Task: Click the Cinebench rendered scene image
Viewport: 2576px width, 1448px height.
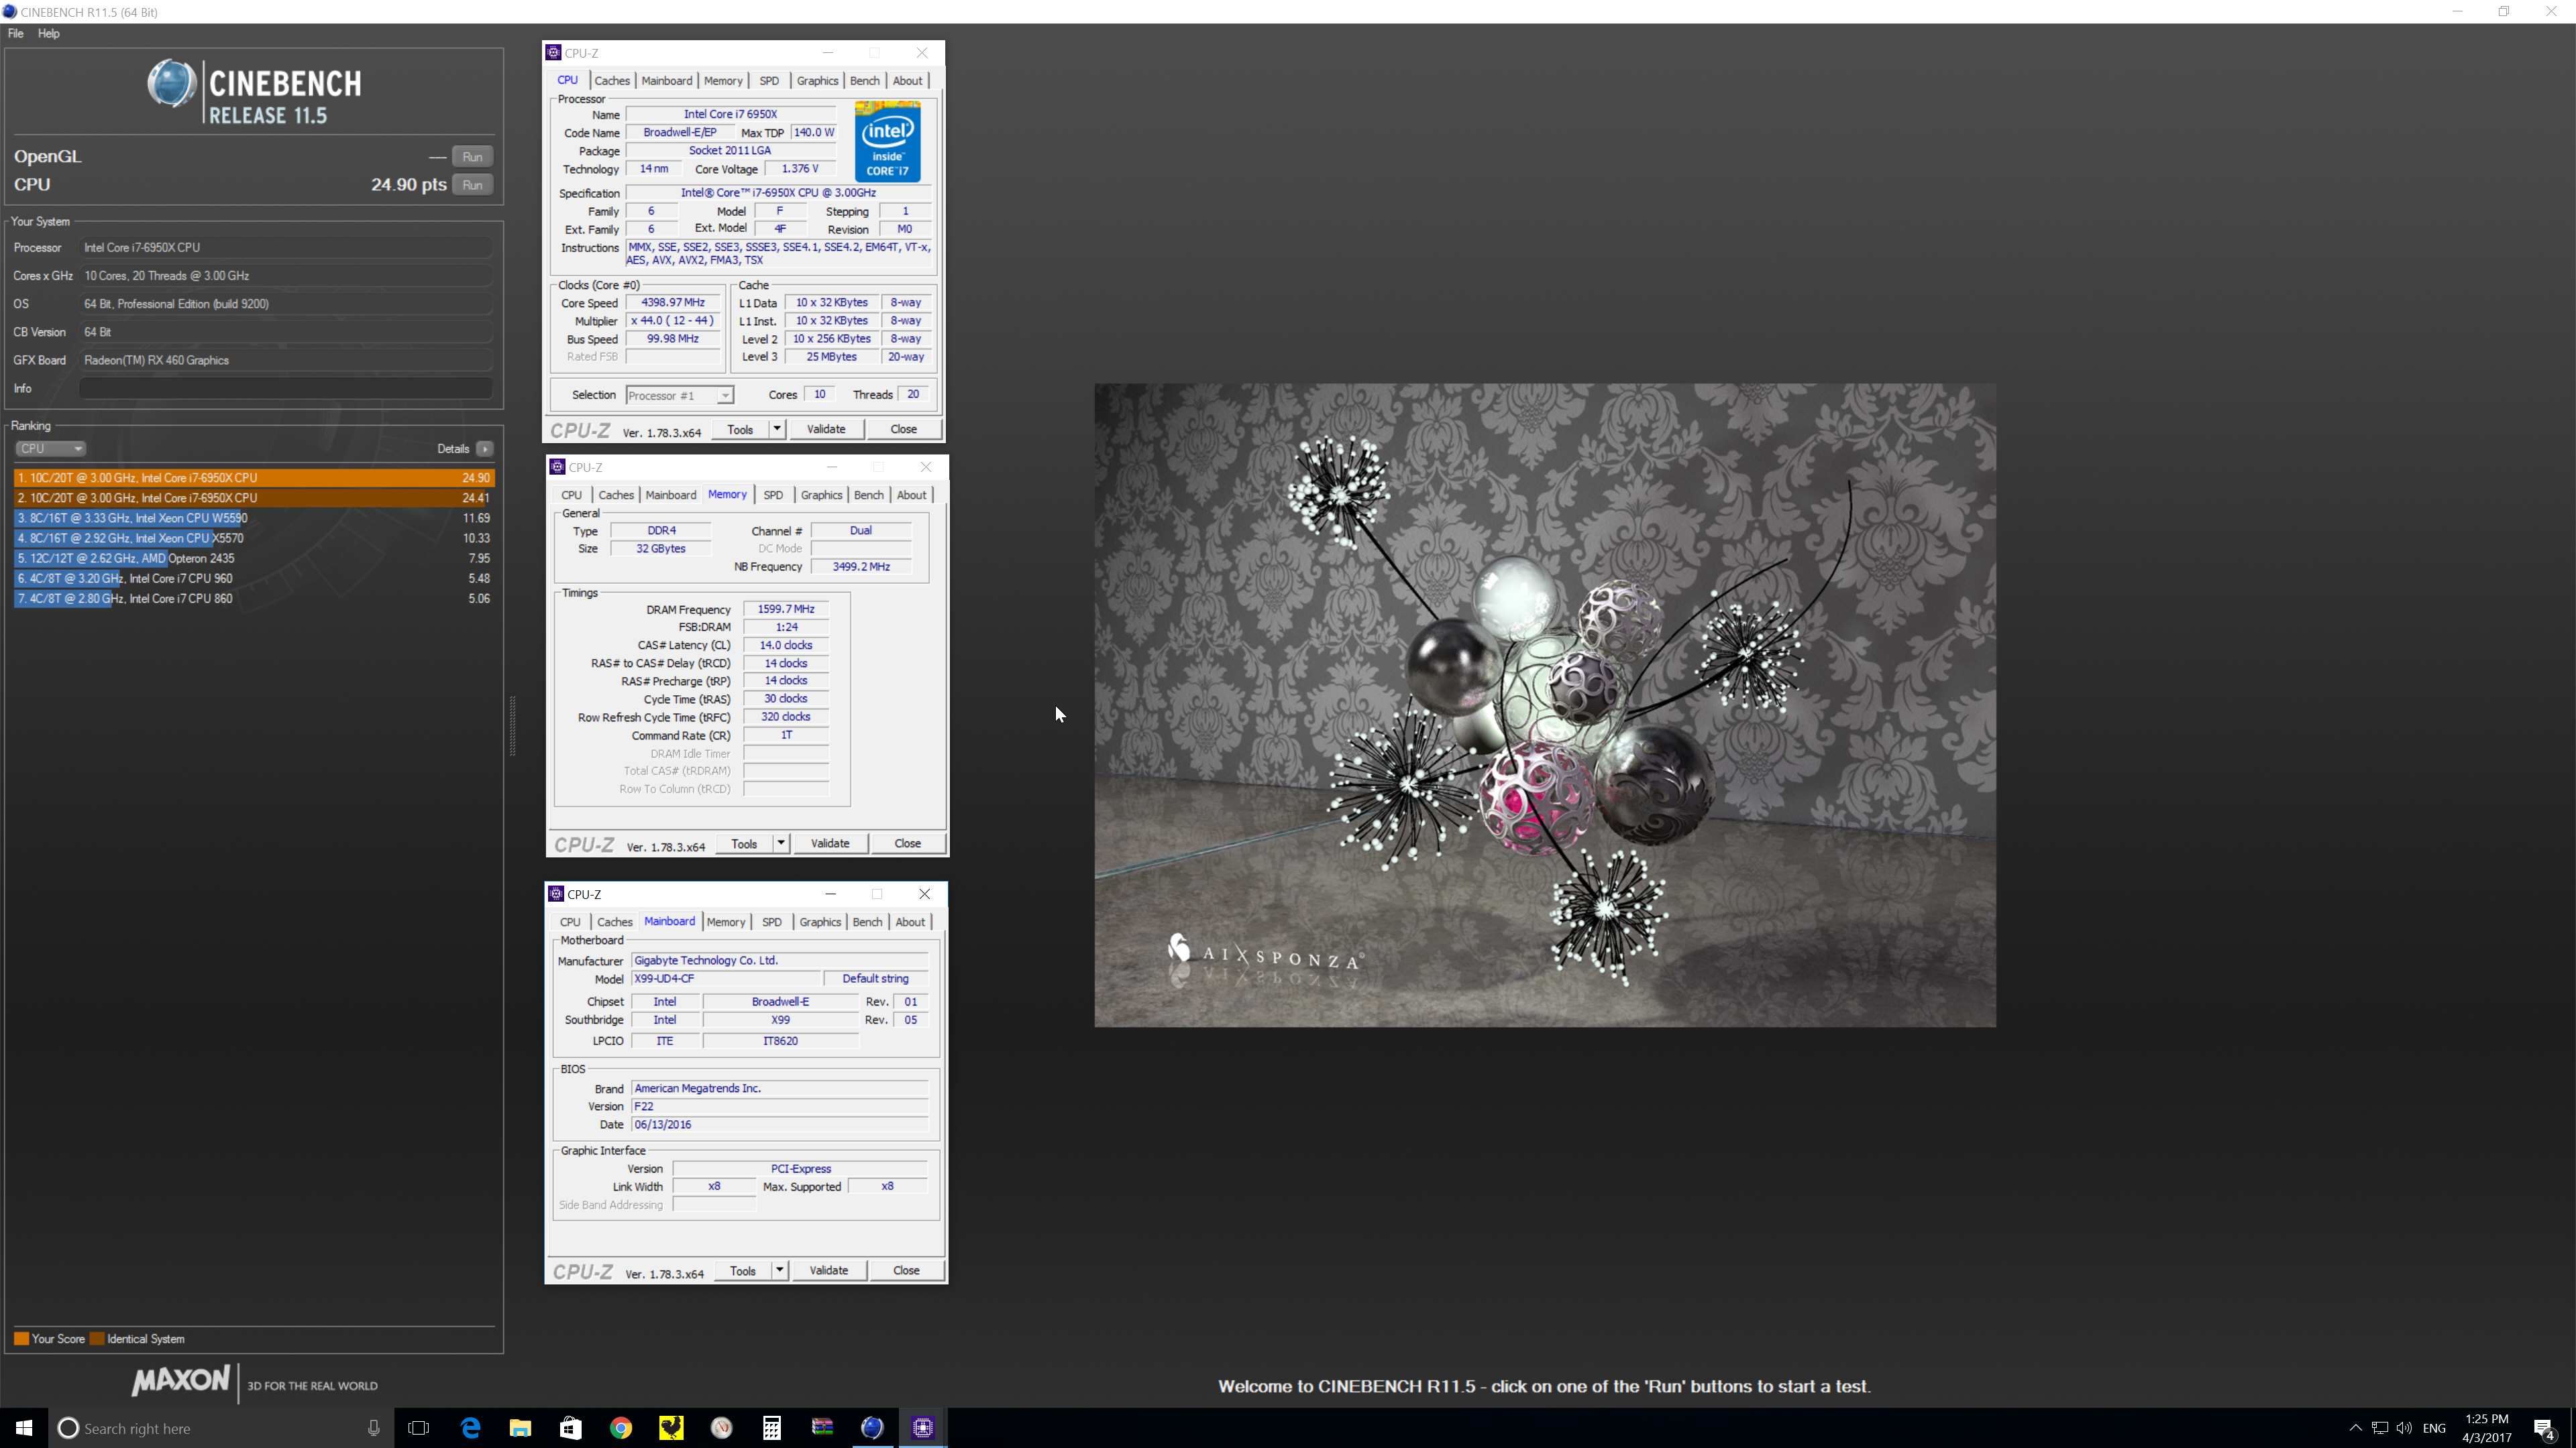Action: (1545, 705)
